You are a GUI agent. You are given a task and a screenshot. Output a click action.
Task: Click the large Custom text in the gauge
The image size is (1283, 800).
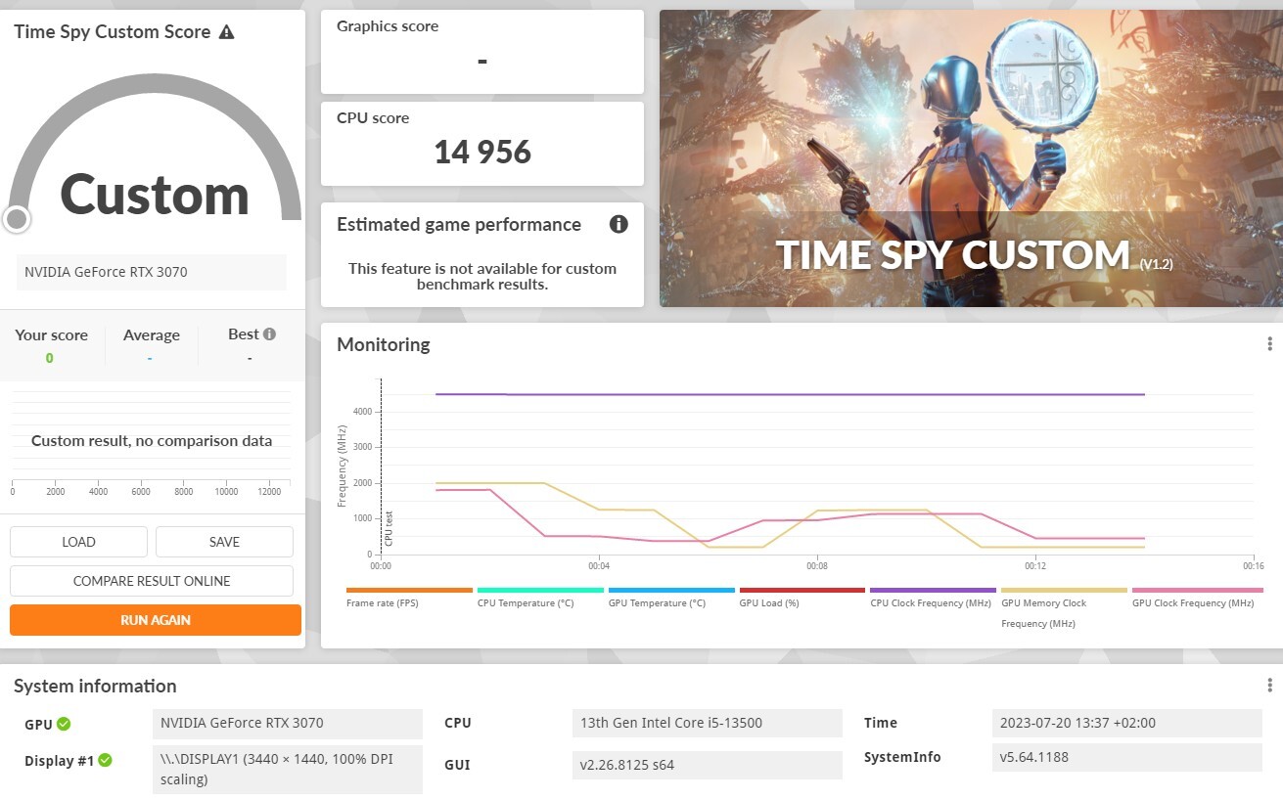pyautogui.click(x=155, y=195)
